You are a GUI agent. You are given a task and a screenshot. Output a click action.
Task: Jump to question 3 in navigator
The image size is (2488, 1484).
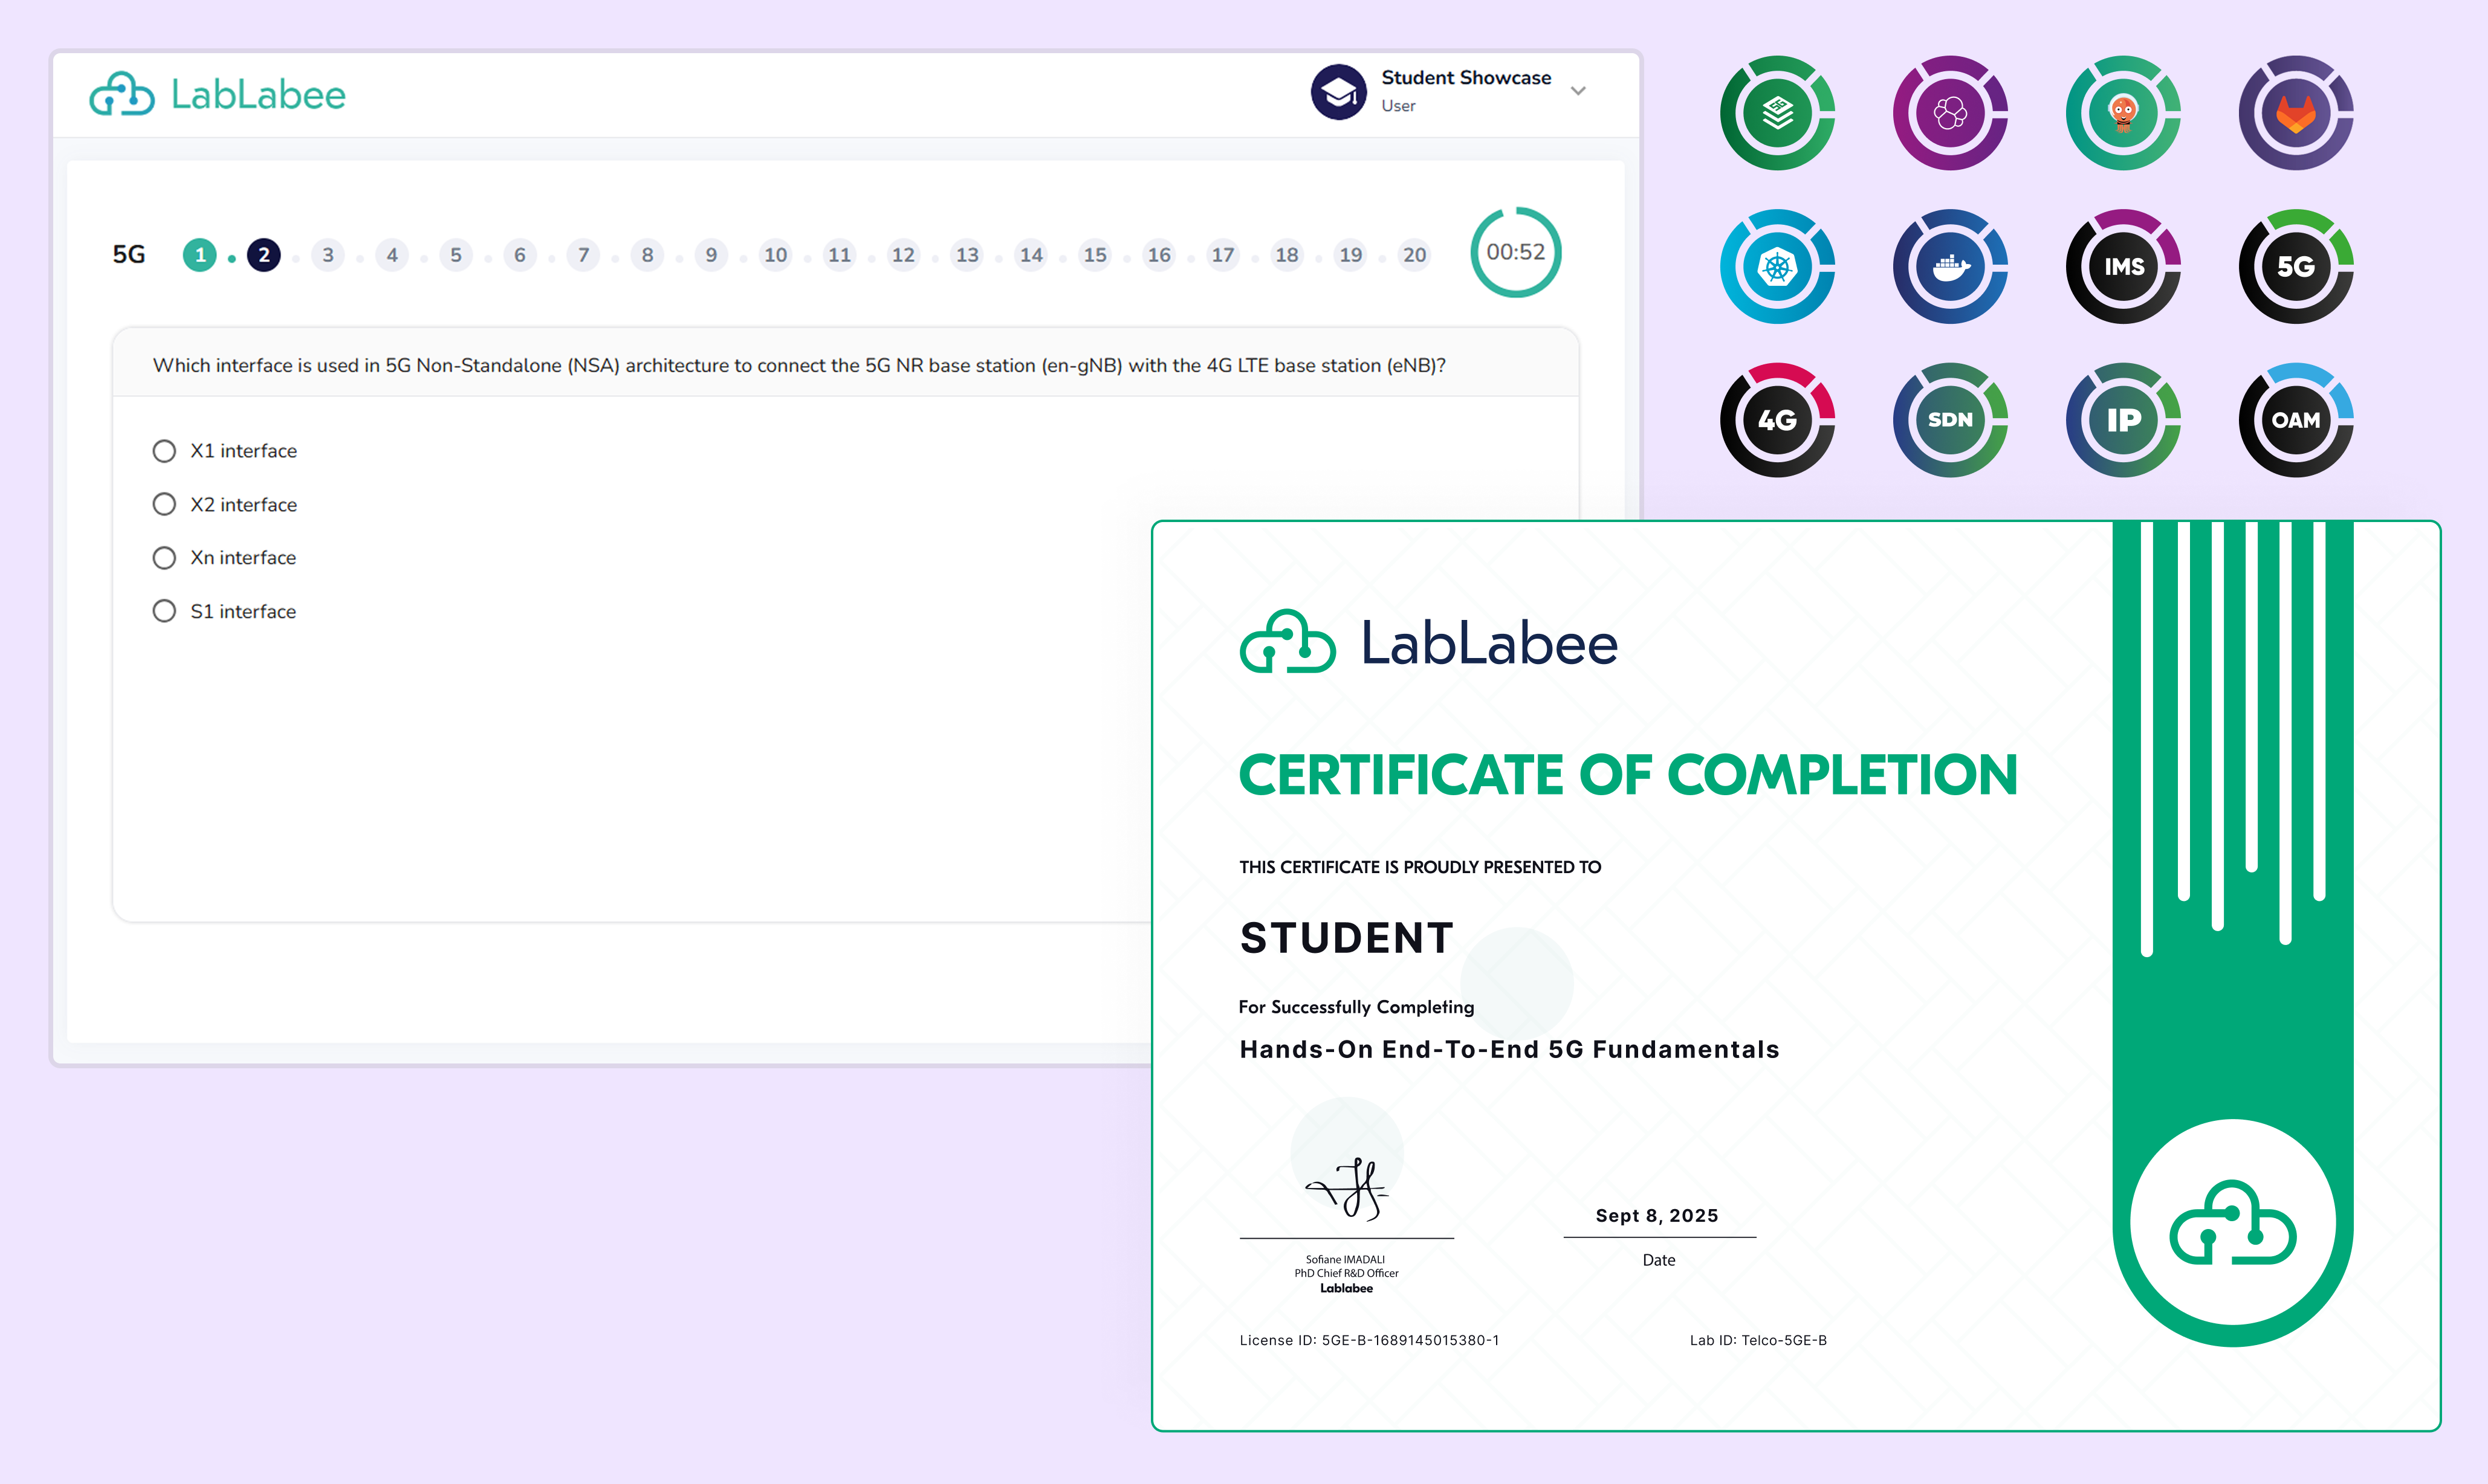pos(328,255)
